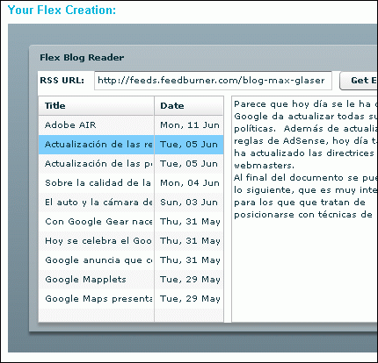This screenshot has width=378, height=363.
Task: Click the 'Tue, 29 May' date beside Google Mapplets
Action: coord(189,280)
